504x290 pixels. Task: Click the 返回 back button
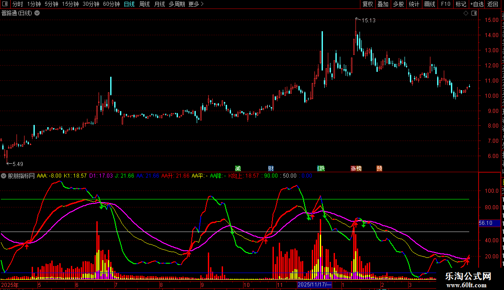click(x=493, y=4)
